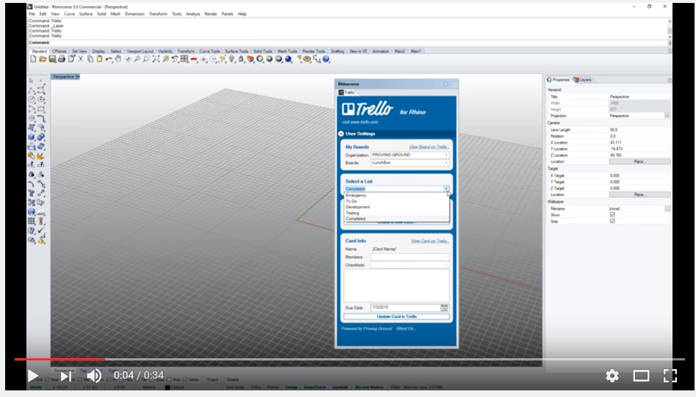Click the New file icon in Standard toolbar
Viewport: 696px width, 397px height.
point(33,59)
